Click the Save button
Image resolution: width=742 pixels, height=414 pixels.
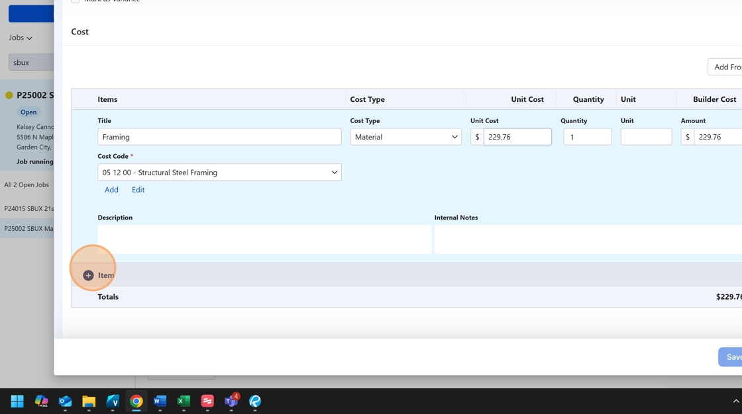(731, 357)
